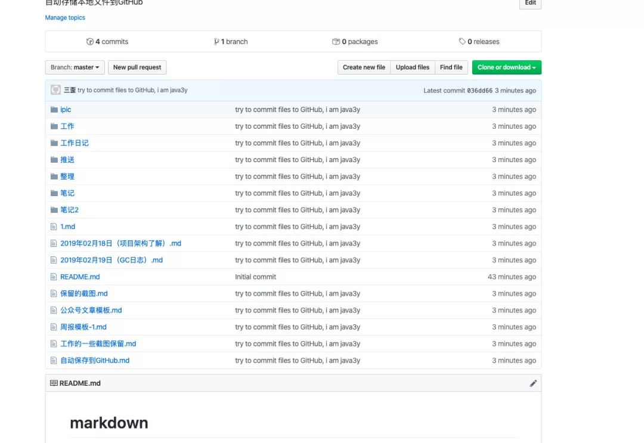Open the ipic folder
Screen dimensions: 644x443
pos(66,110)
